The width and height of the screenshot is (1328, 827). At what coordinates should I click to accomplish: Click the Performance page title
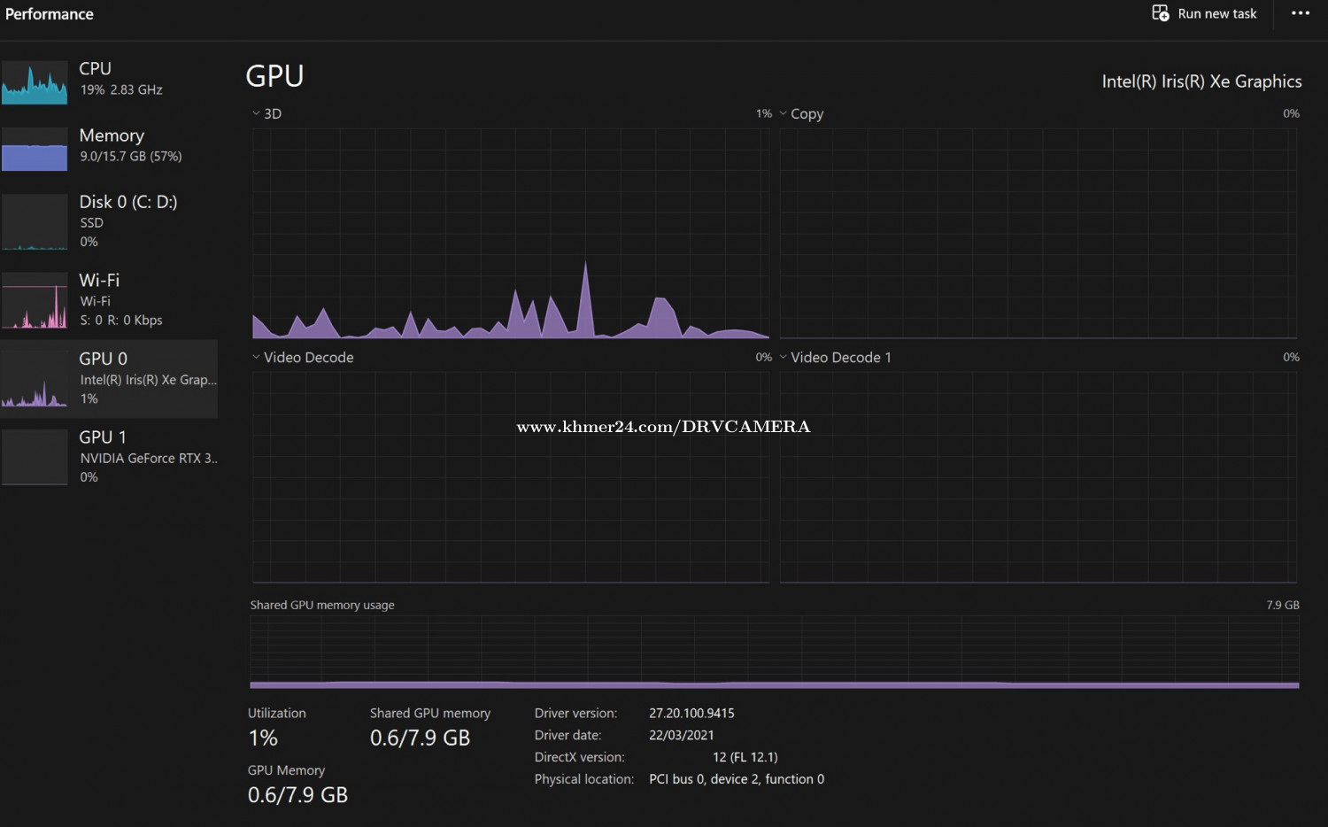pyautogui.click(x=50, y=14)
